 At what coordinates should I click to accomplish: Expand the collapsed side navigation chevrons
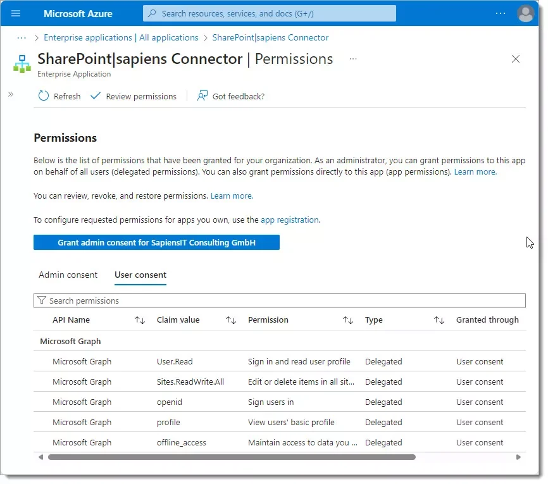pyautogui.click(x=11, y=94)
